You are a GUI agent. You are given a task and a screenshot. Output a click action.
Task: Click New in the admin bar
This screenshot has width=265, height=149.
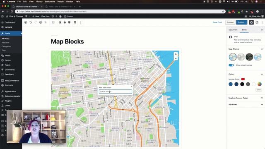point(36,17)
